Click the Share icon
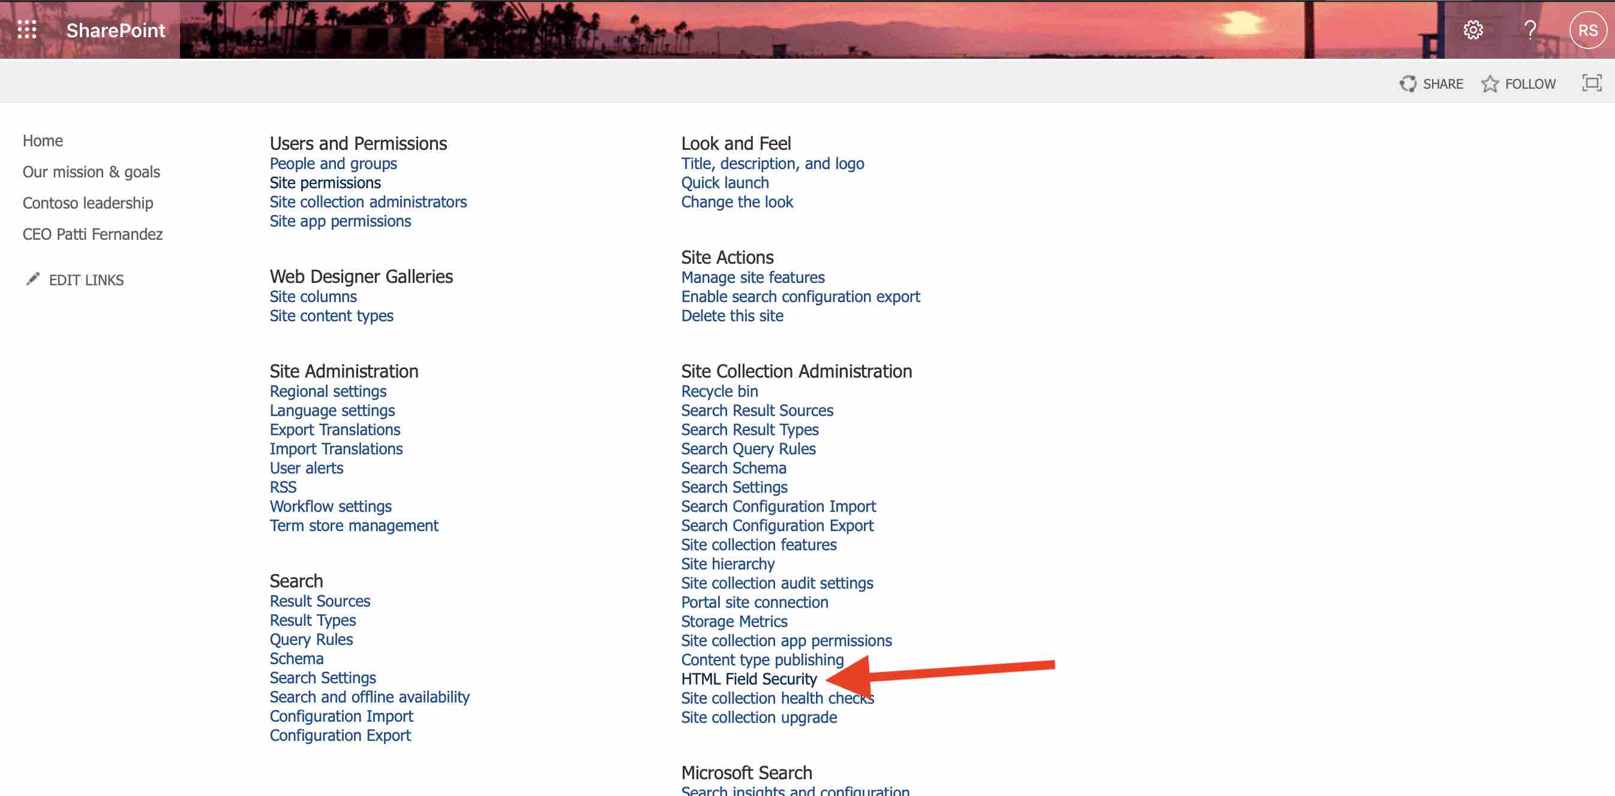This screenshot has width=1615, height=796. 1408,83
